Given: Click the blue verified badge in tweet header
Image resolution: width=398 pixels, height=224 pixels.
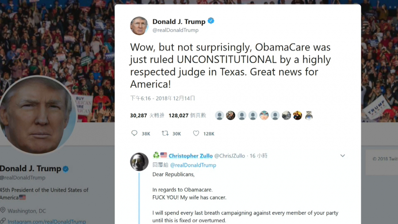Looking at the screenshot, I should pyautogui.click(x=211, y=21).
